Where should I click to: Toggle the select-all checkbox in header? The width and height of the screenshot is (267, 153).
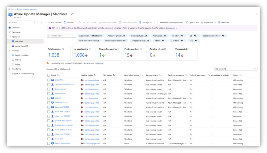pyautogui.click(x=49, y=75)
